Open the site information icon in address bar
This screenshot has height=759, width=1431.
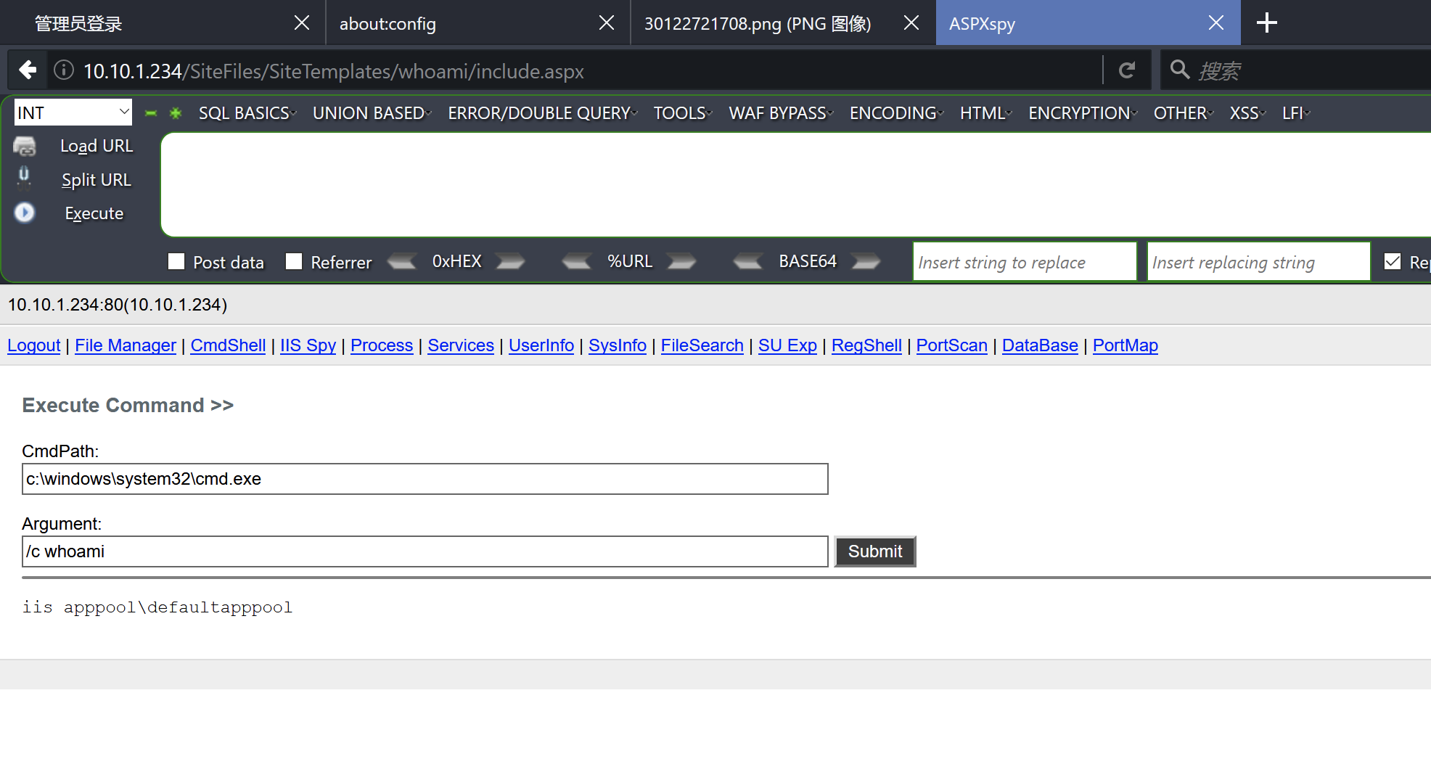(x=64, y=70)
